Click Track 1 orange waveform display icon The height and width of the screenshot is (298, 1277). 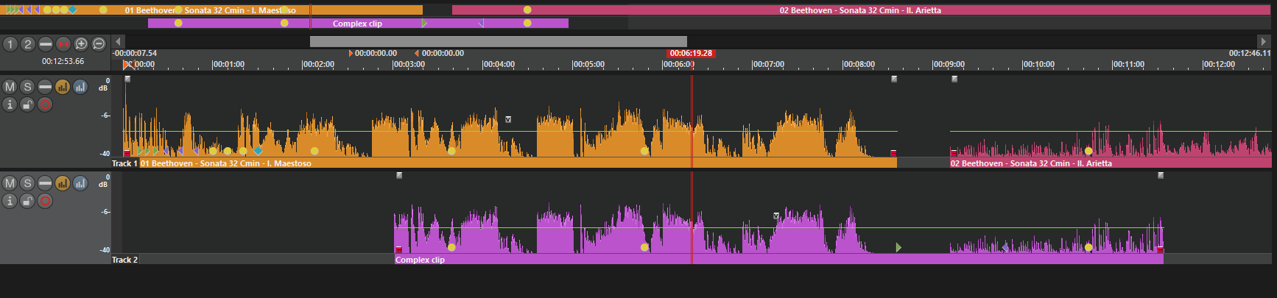click(x=63, y=87)
